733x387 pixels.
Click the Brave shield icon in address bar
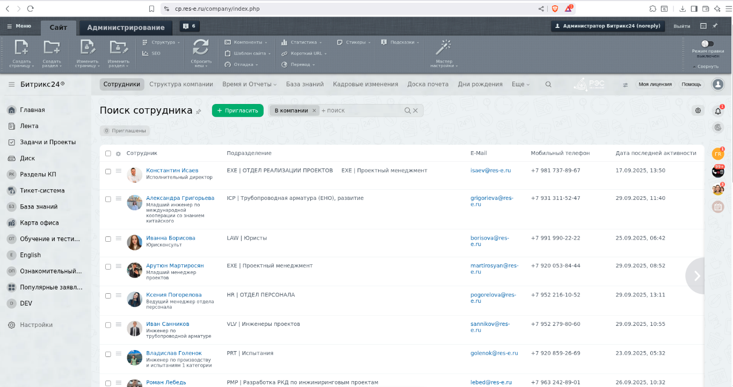[x=555, y=9]
